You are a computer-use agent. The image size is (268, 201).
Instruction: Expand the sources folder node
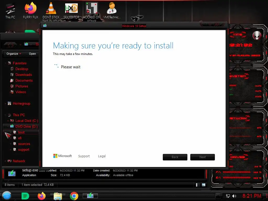10,144
